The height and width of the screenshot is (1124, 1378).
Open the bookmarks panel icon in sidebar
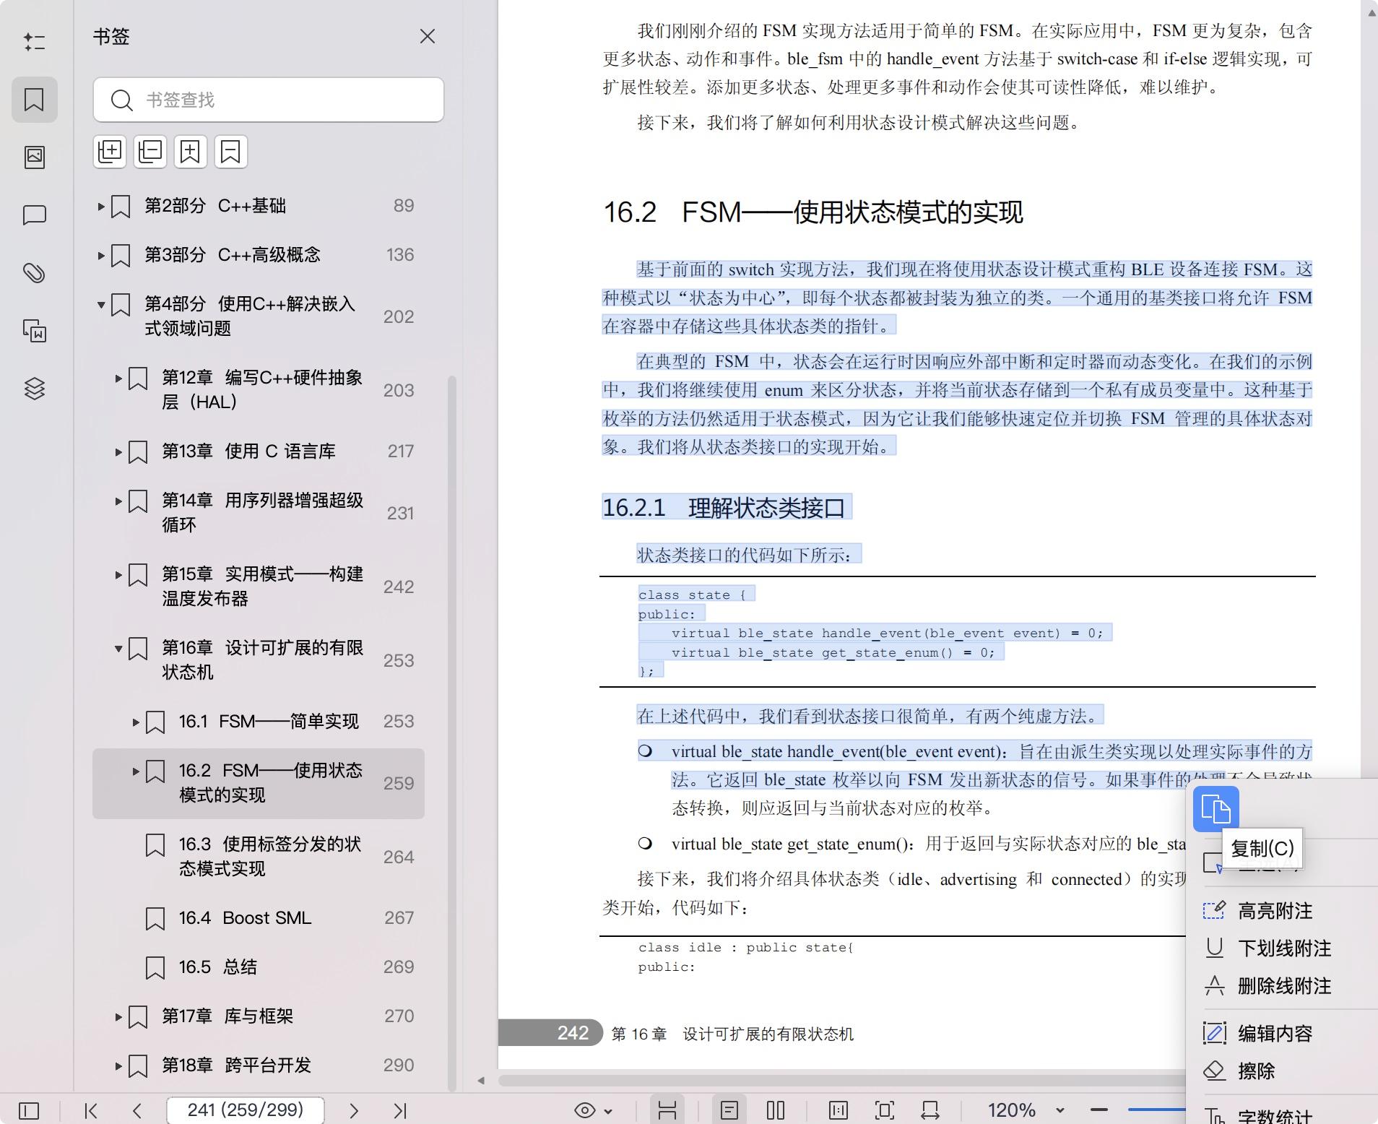pos(34,100)
